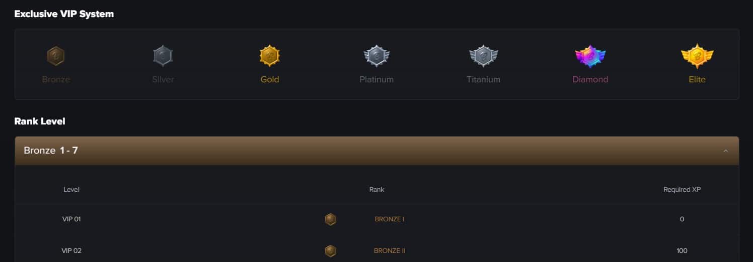753x262 pixels.
Task: Select the Silver tier badge icon
Action: (x=163, y=56)
